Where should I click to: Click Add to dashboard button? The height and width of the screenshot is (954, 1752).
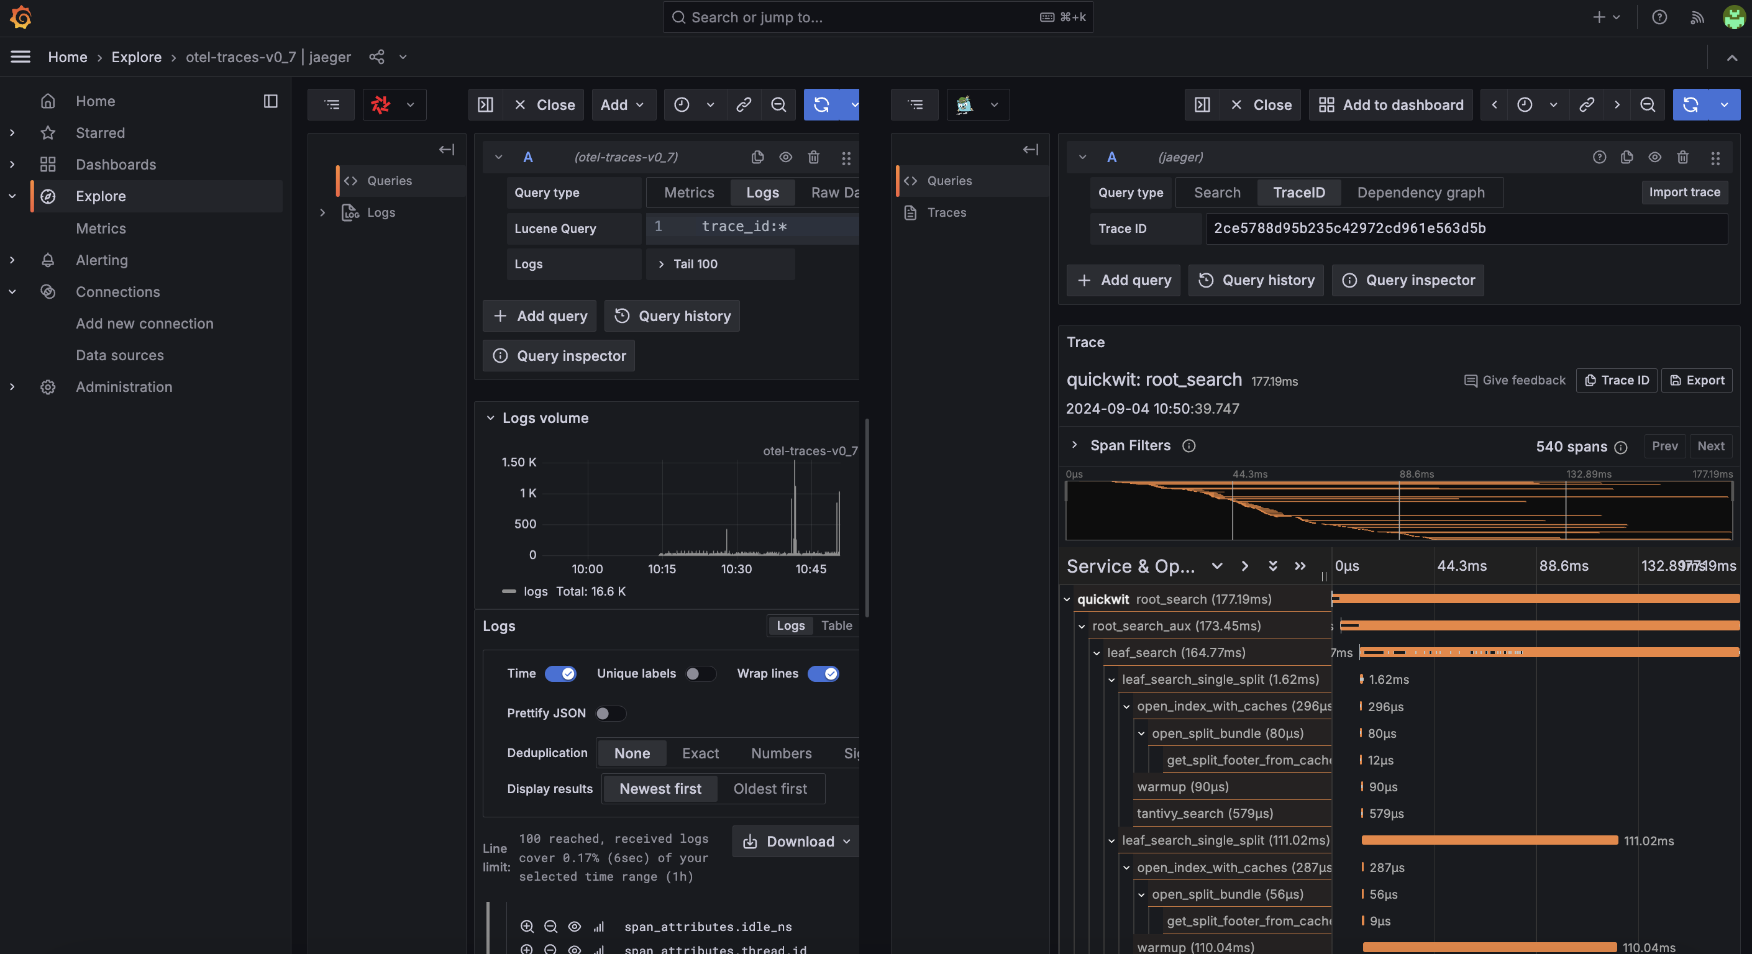pos(1391,105)
